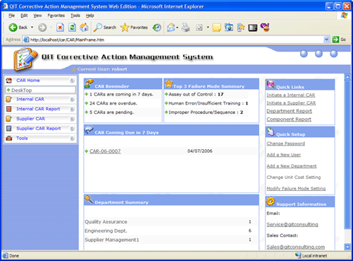The height and width of the screenshot is (261, 353).
Task: Expand the Supplier CAR Report chevron
Action: [72, 129]
